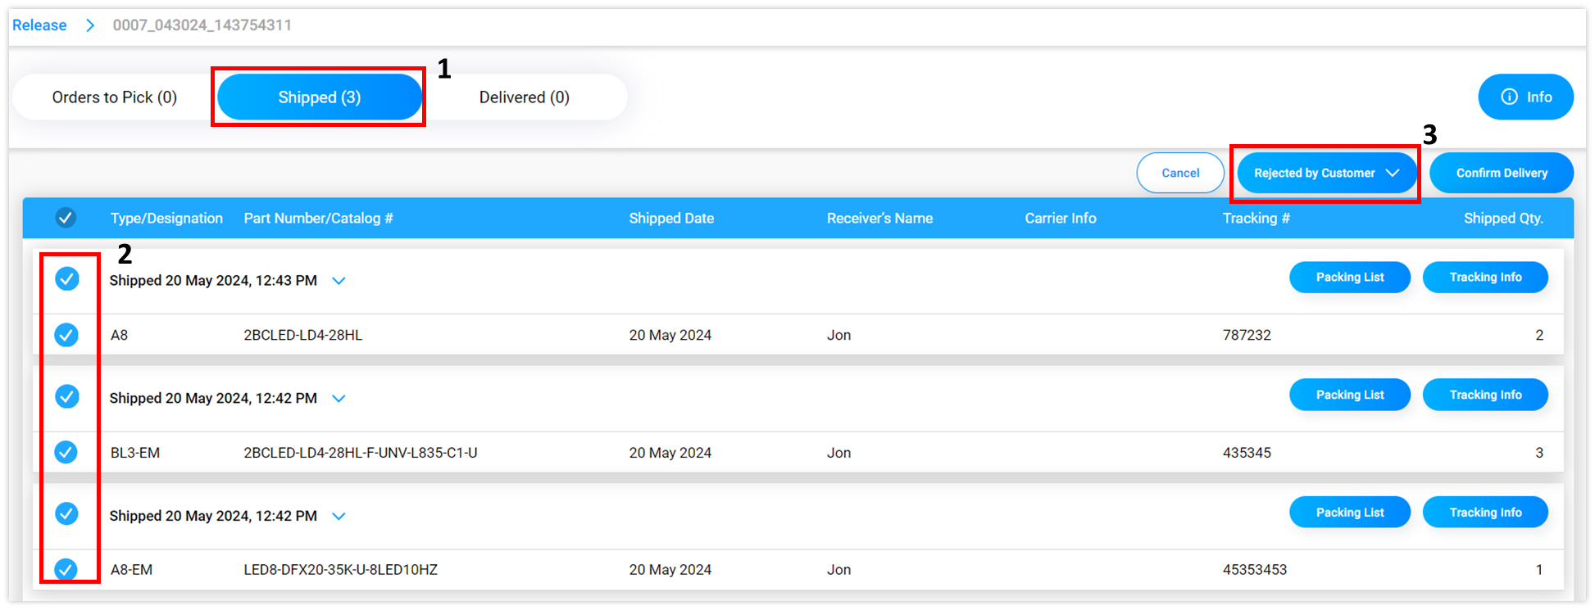
Task: Open Packing List for the 12:43 PM shipment
Action: (x=1350, y=277)
